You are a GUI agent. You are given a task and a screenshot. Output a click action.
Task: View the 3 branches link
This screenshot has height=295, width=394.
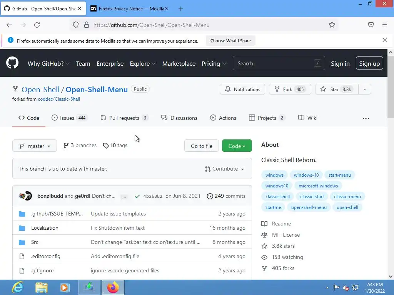[80, 146]
